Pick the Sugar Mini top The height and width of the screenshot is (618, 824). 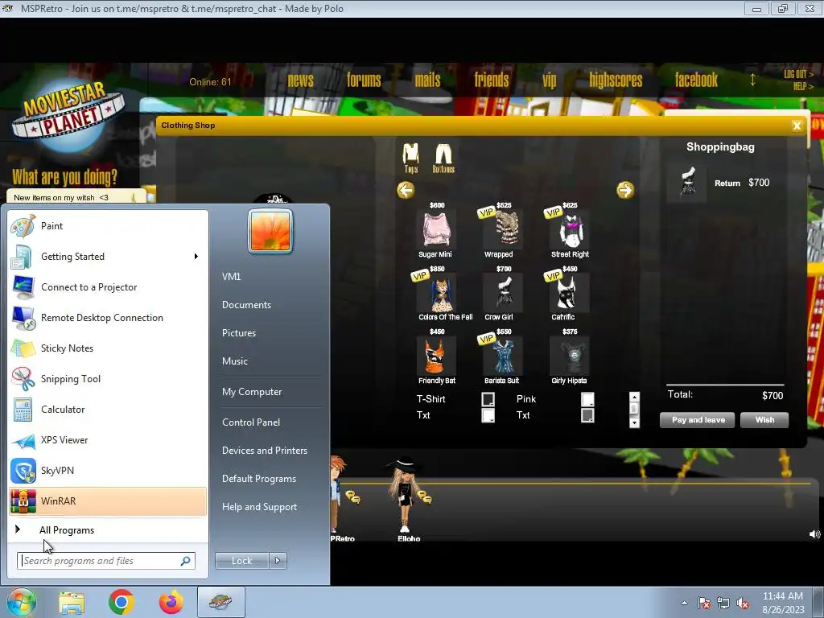[436, 229]
